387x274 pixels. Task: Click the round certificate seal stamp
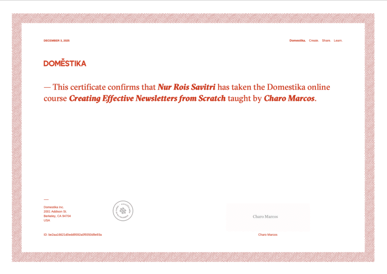[x=123, y=211]
